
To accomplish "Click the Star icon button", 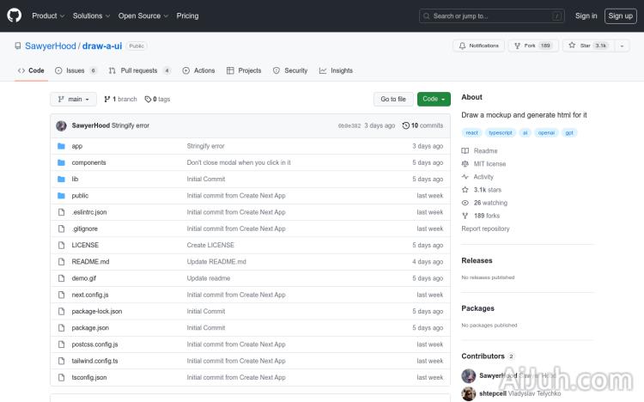I will pos(572,46).
